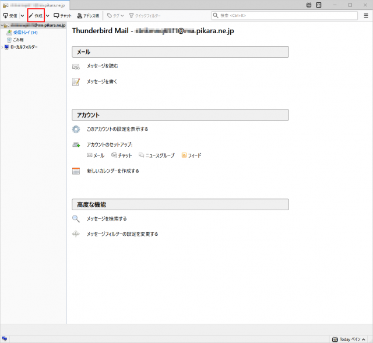The image size is (373, 343).
Task: Select the ごみ箱 trash folder
Action: point(19,40)
